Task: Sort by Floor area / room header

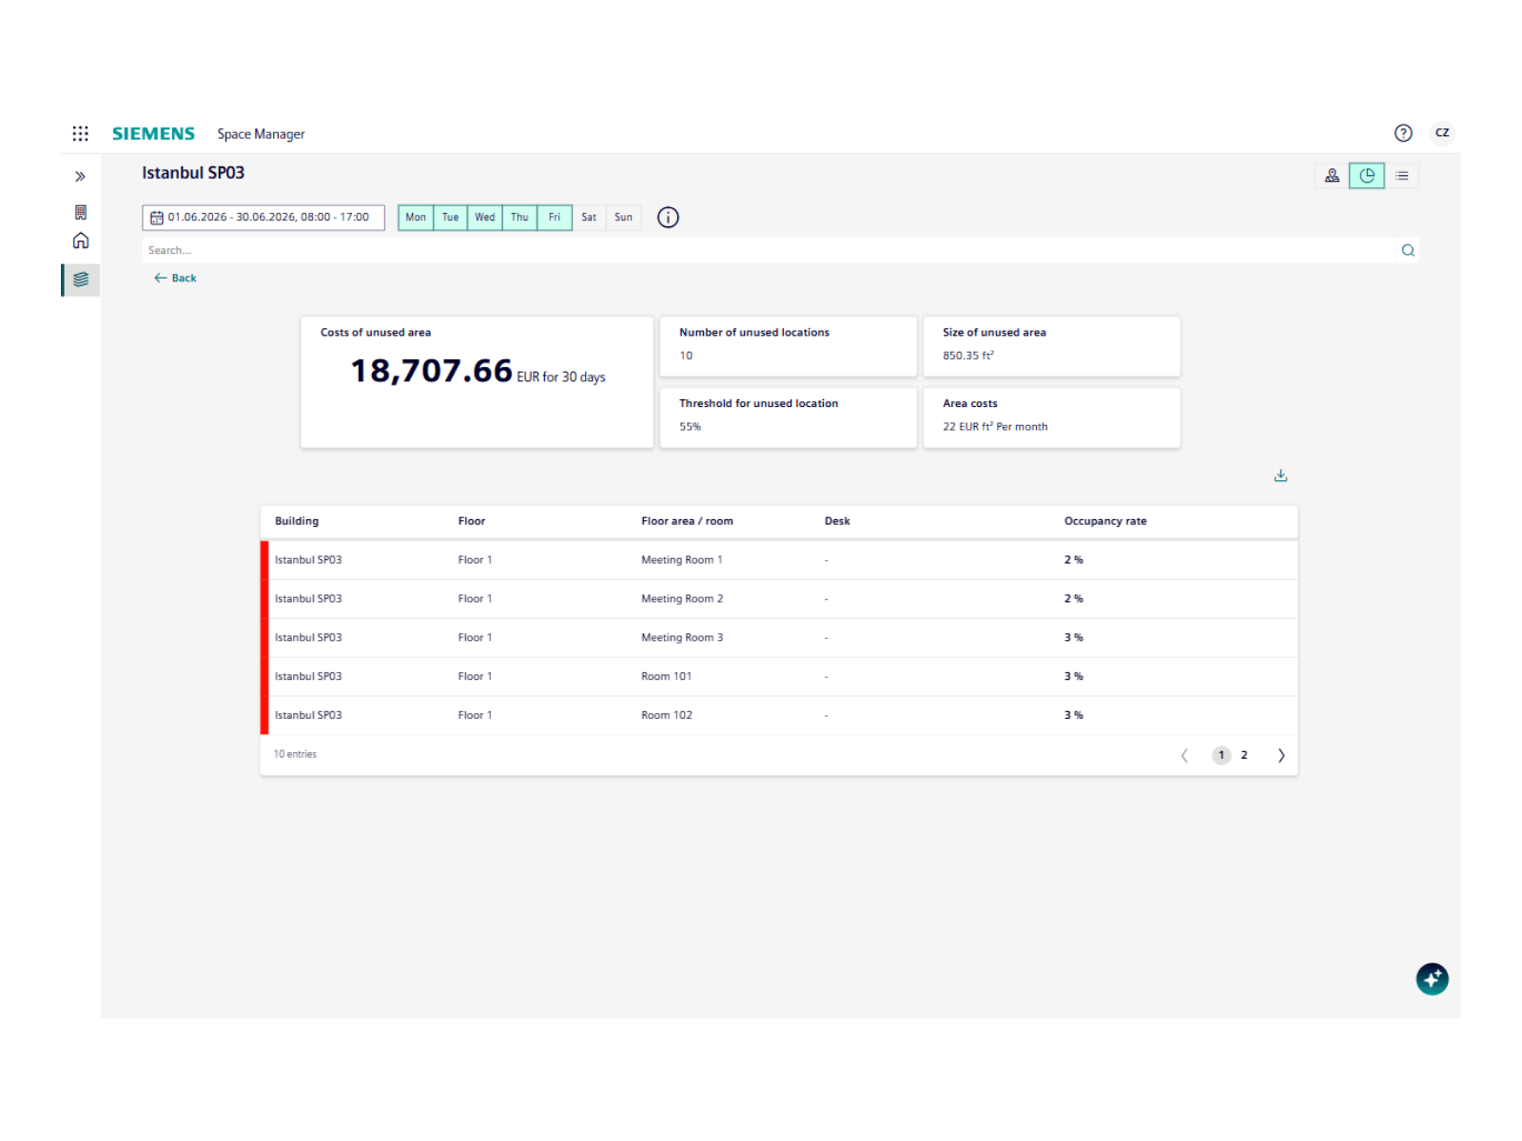Action: tap(687, 521)
